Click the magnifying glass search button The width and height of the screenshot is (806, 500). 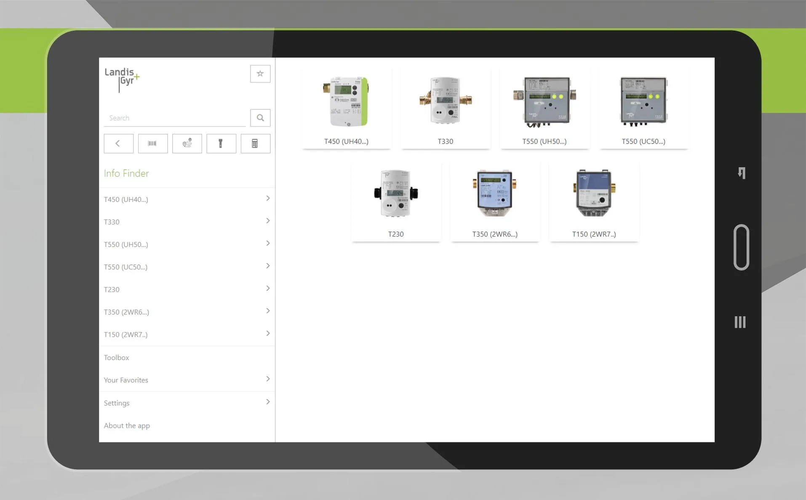(260, 118)
